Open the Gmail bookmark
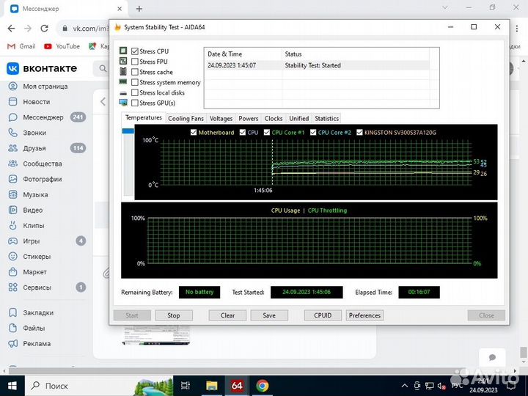This screenshot has width=528, height=396. (21, 46)
